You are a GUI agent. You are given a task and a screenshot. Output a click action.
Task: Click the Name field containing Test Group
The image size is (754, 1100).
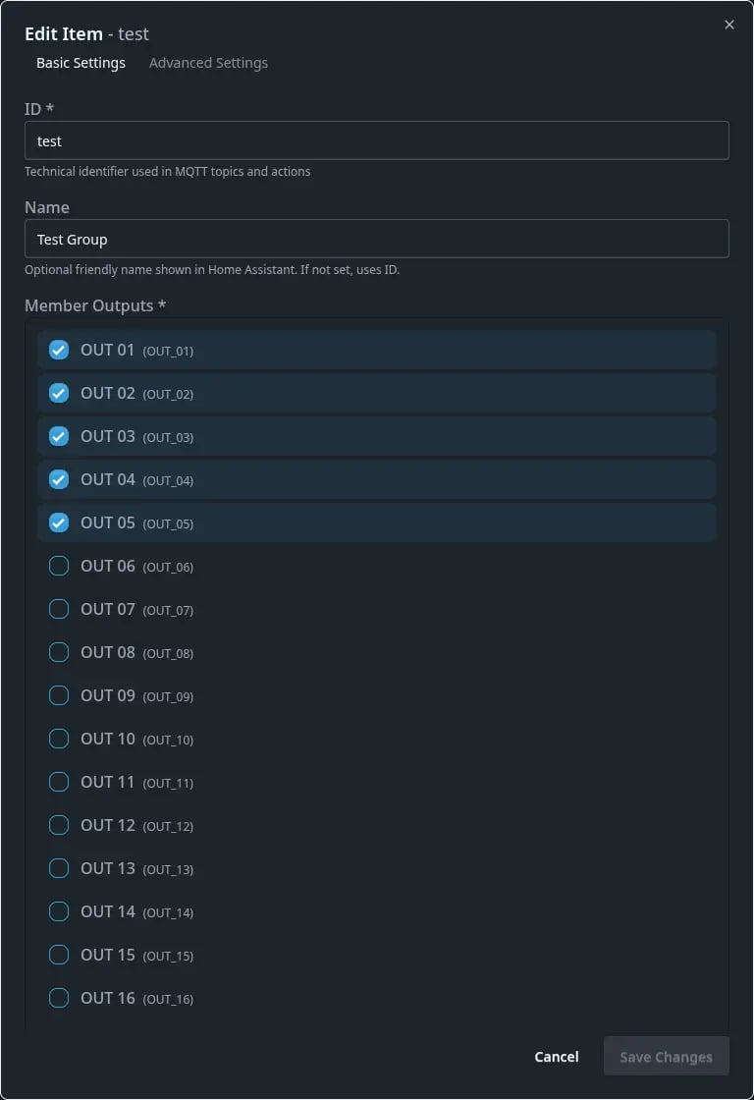pyautogui.click(x=376, y=239)
